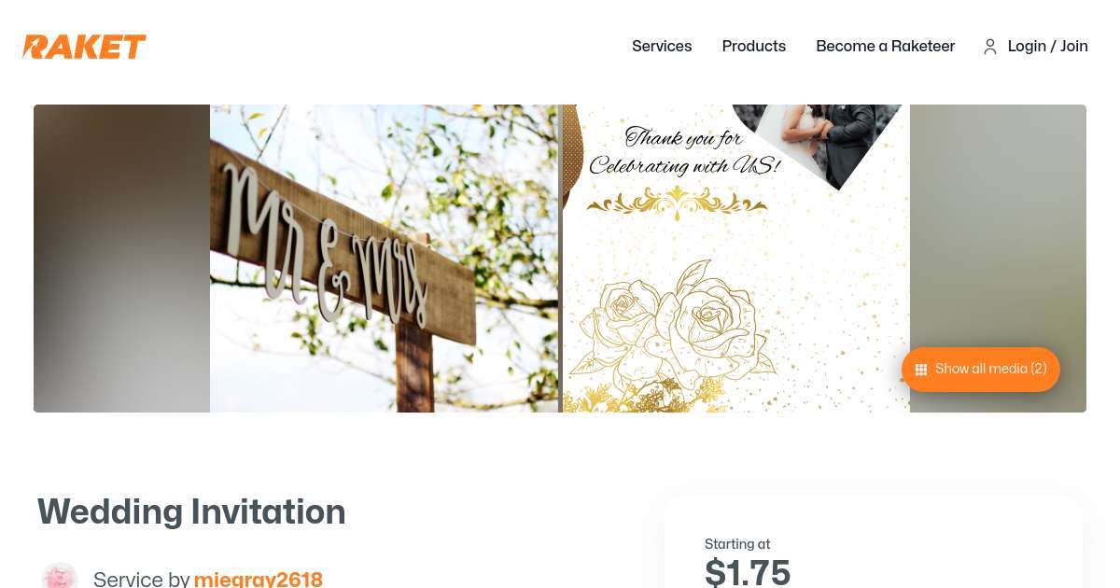This screenshot has width=1120, height=588.
Task: Click the Starting at label
Action: (x=737, y=544)
